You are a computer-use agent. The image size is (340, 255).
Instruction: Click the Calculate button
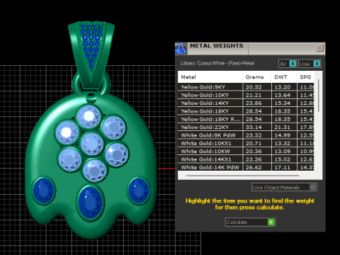pyautogui.click(x=250, y=222)
